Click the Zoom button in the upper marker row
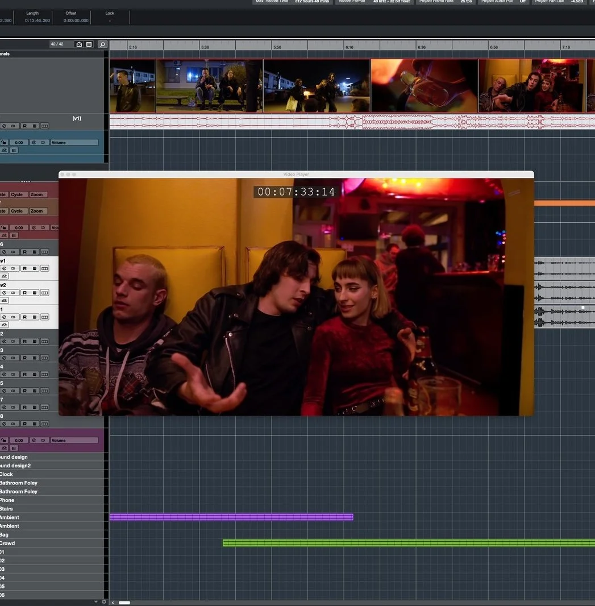Viewport: 595px width, 606px height. (x=37, y=195)
